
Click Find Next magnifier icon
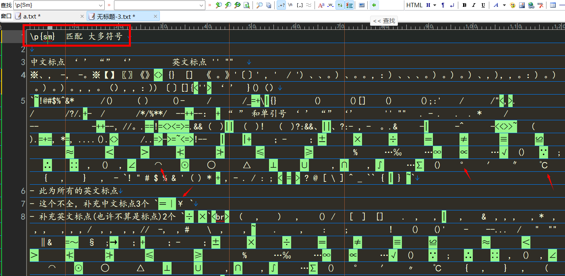point(219,5)
